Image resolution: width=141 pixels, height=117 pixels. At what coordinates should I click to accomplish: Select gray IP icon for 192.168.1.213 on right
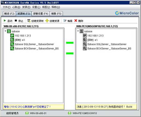pyautogui.click(x=85, y=35)
